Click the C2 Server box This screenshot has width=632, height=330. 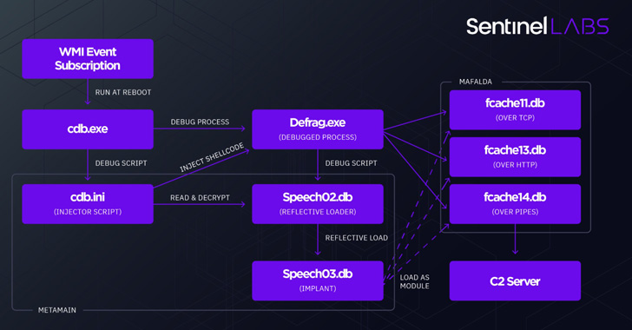pyautogui.click(x=515, y=280)
